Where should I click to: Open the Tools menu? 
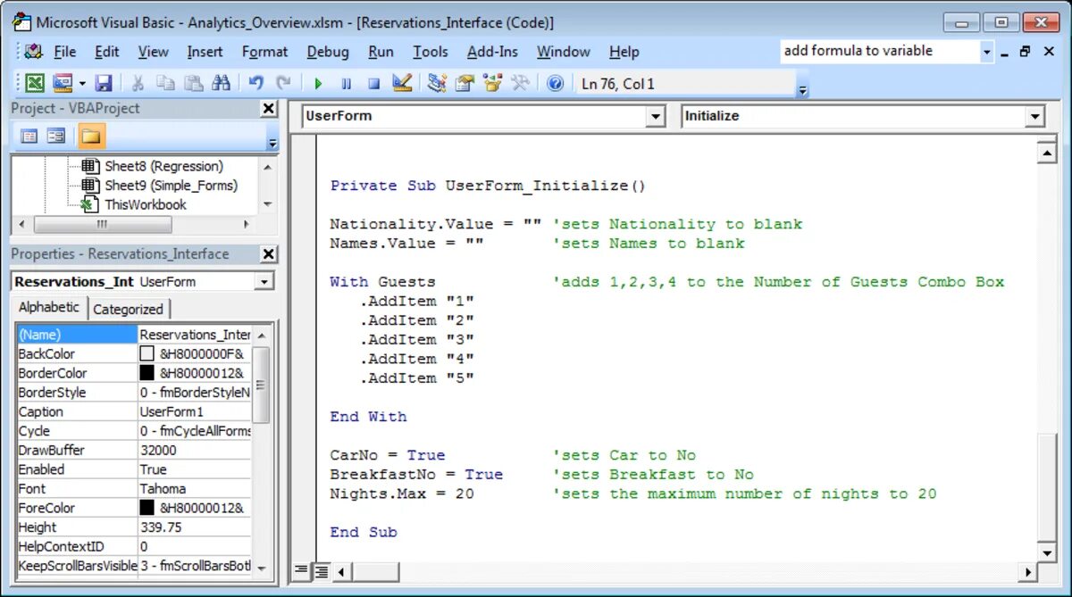click(430, 52)
